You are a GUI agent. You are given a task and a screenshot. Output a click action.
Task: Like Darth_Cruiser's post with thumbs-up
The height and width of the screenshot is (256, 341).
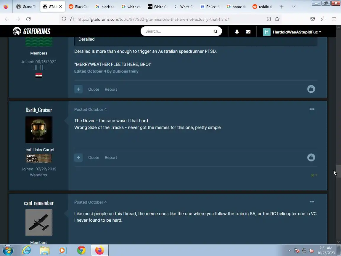[x=311, y=157]
